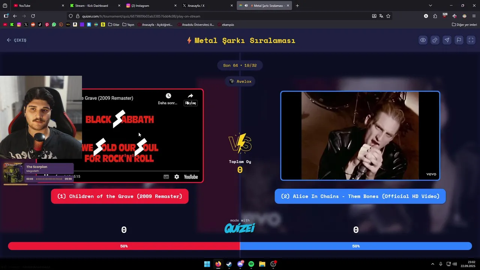Image resolution: width=480 pixels, height=270 pixels.
Task: Go back with the browser back arrow
Action: 15,16
